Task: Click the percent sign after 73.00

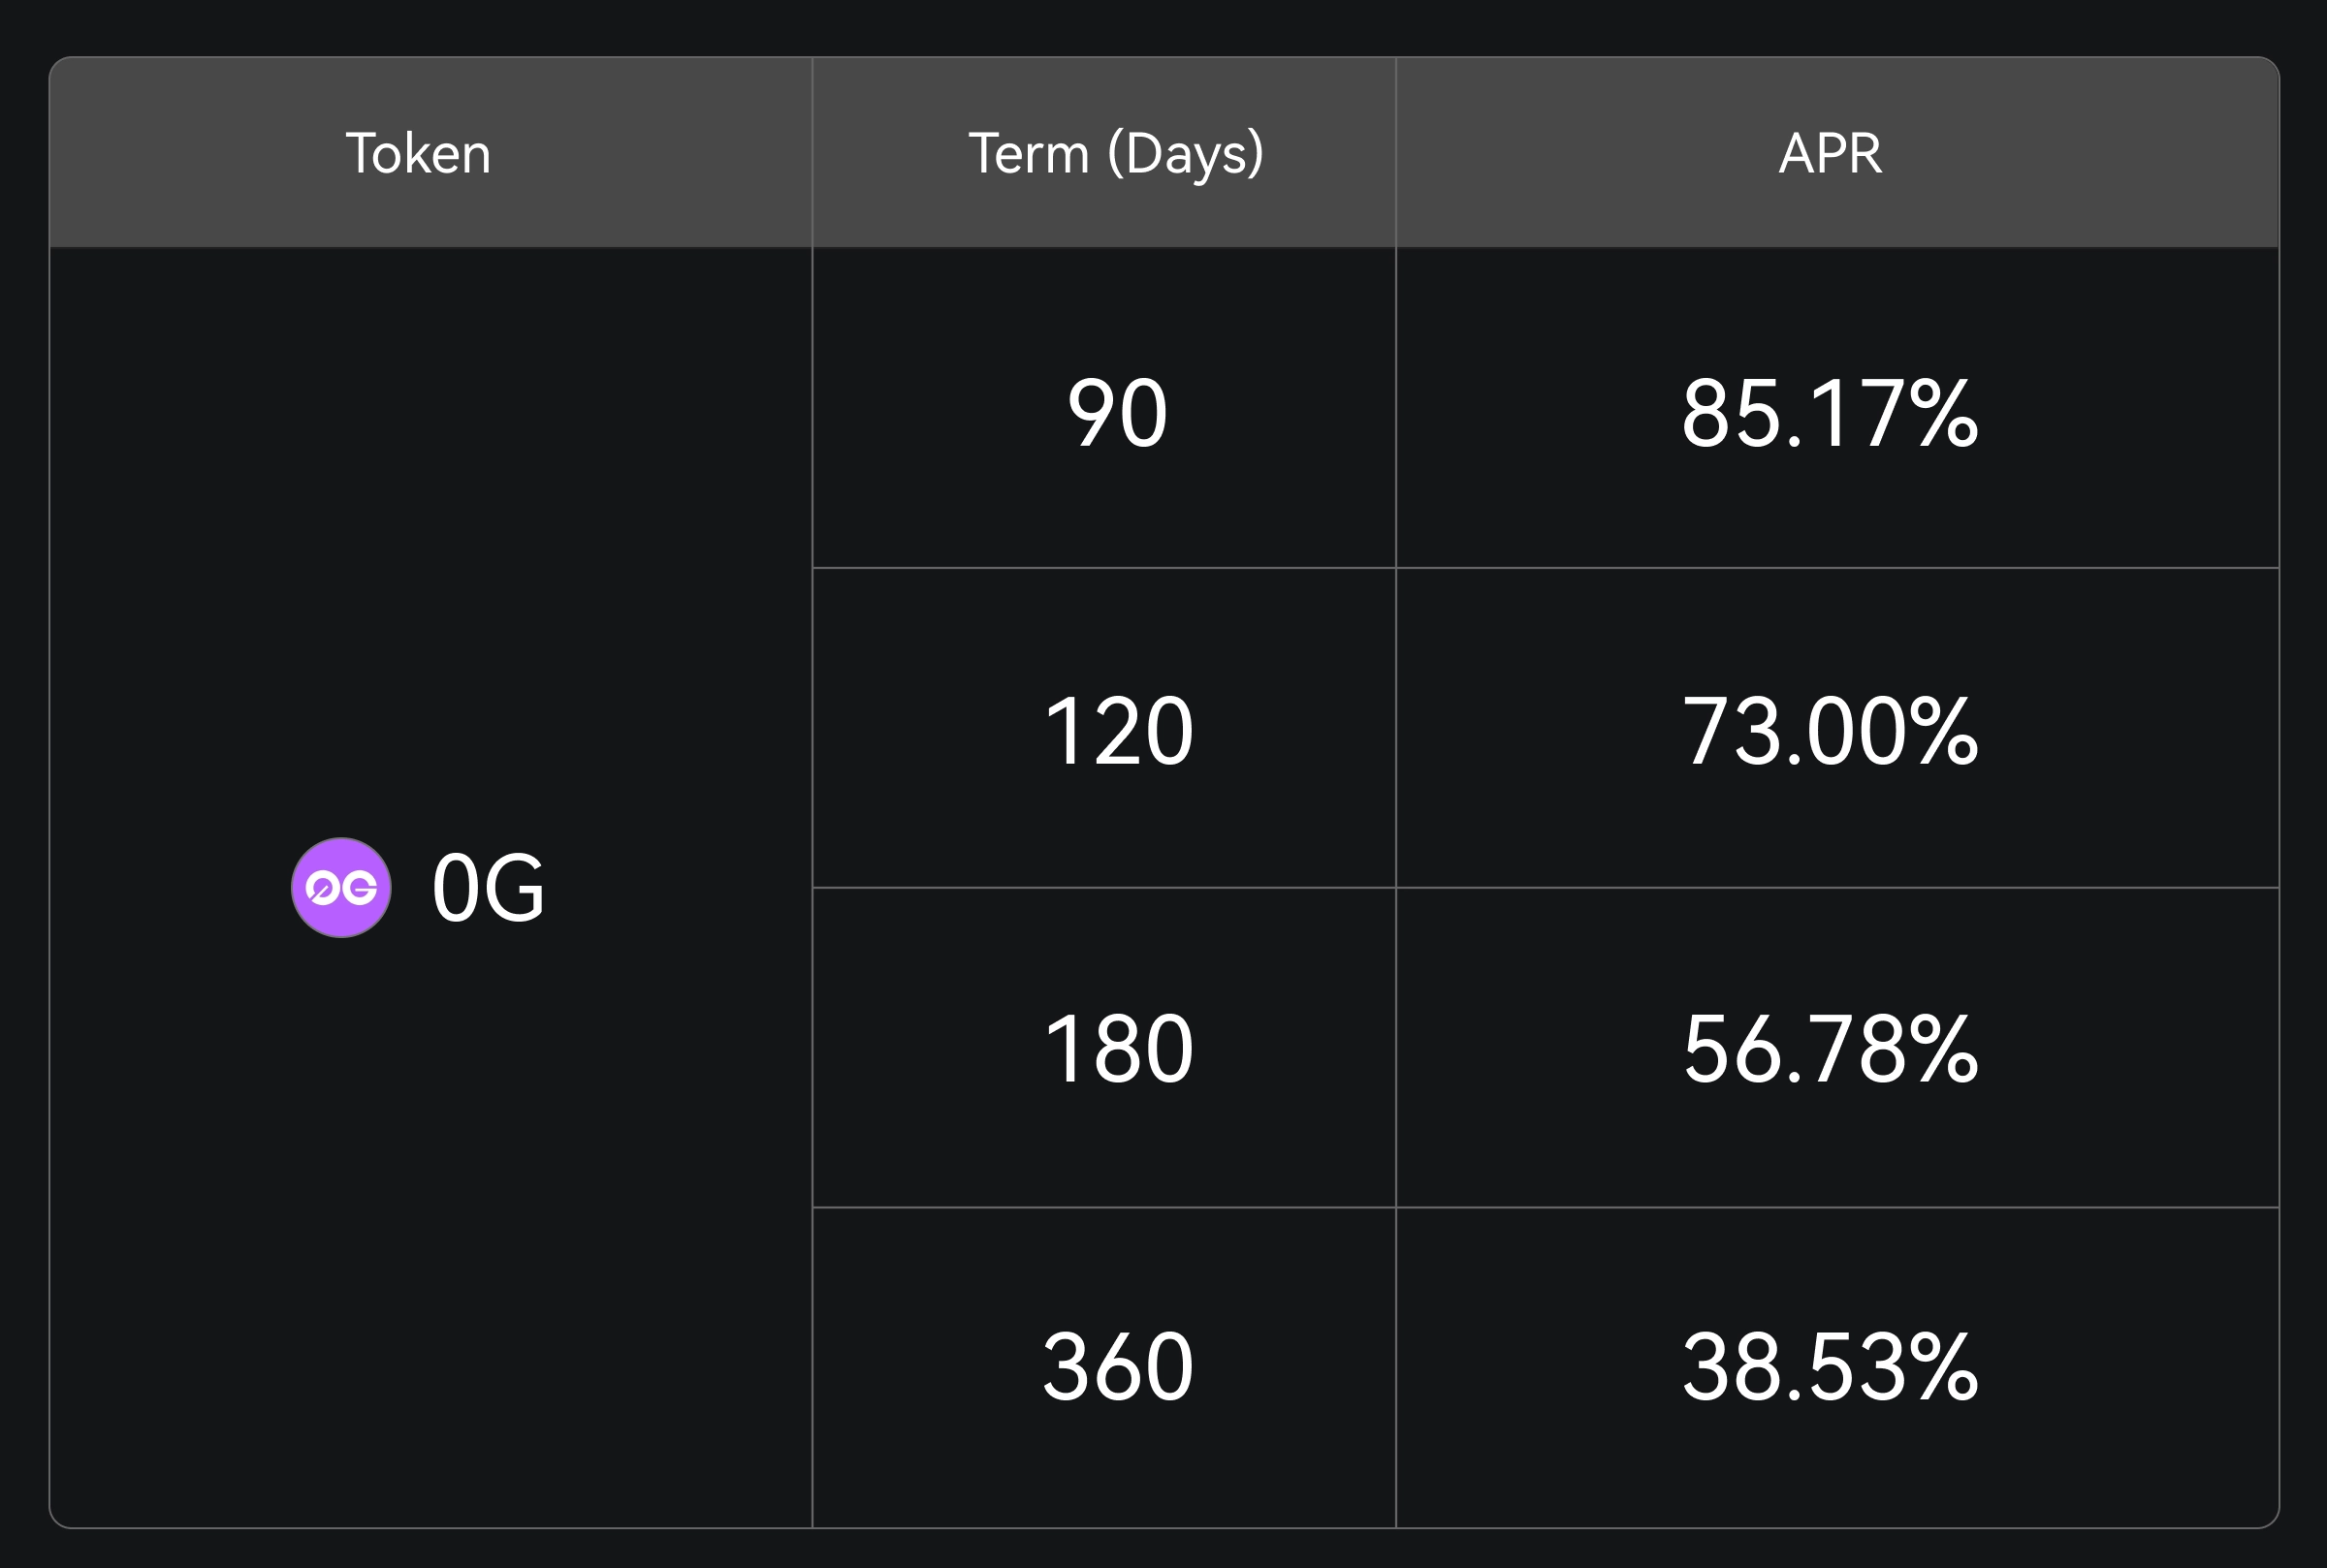Action: pyautogui.click(x=1943, y=731)
